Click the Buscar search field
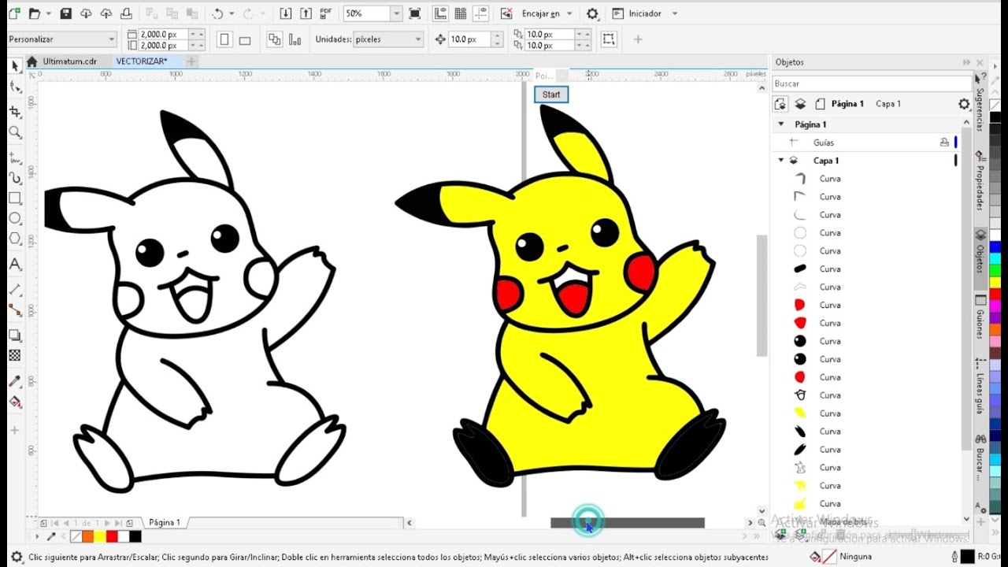The width and height of the screenshot is (1008, 567). coord(872,83)
